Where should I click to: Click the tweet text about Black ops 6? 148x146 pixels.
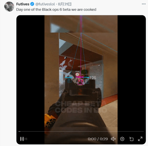56,9
